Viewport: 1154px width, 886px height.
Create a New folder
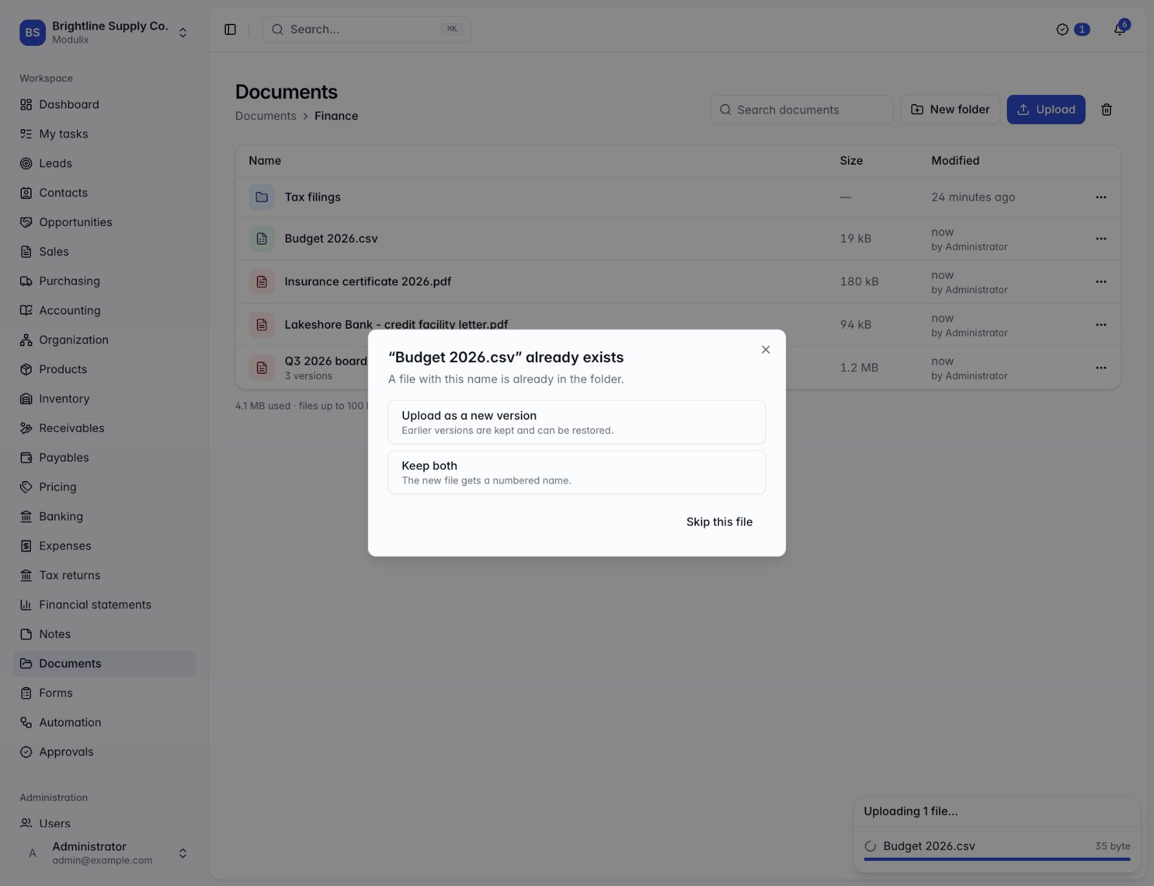tap(950, 110)
